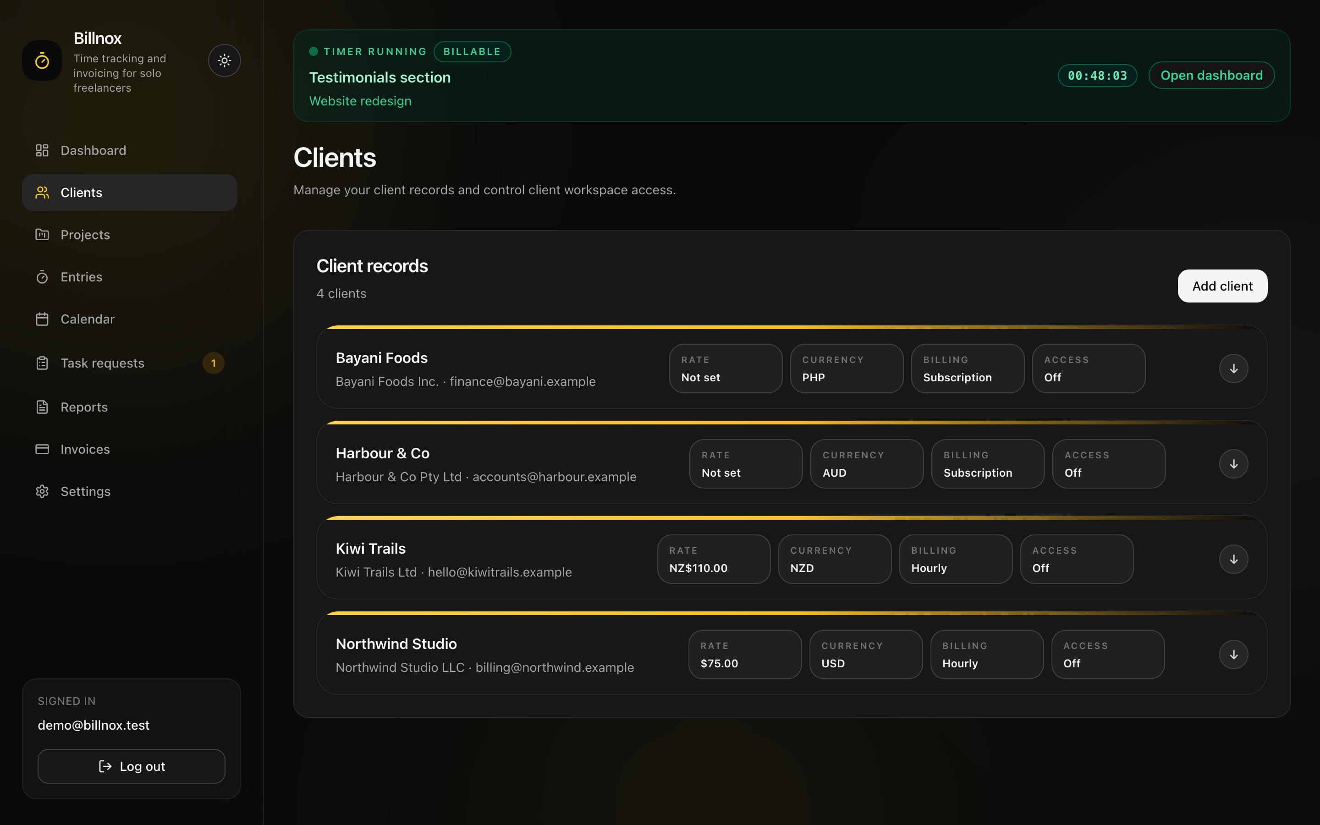Click Harbour & Co AUD currency box
This screenshot has height=825, width=1320.
point(867,464)
